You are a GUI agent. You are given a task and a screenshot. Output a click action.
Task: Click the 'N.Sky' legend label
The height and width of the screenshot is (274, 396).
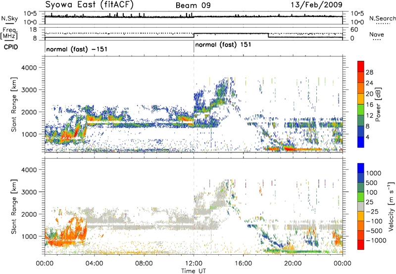point(9,18)
